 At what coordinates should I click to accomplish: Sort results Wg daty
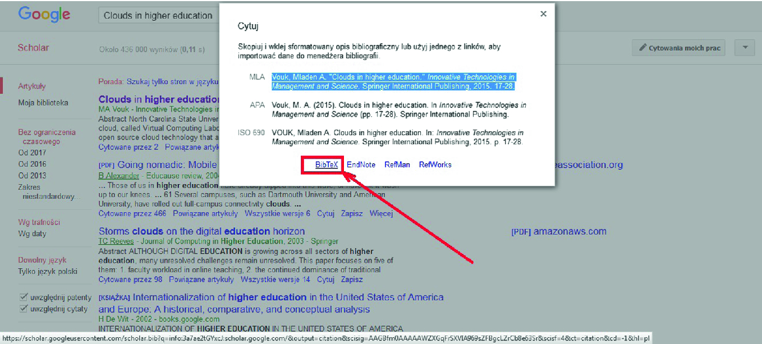(x=32, y=233)
